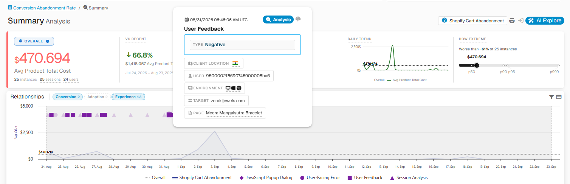Click the HOW EXTREME label

(472, 39)
